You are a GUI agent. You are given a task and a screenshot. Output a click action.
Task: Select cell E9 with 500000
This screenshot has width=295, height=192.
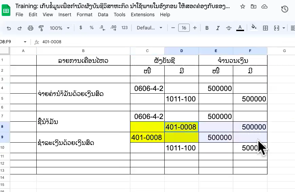point(216,137)
